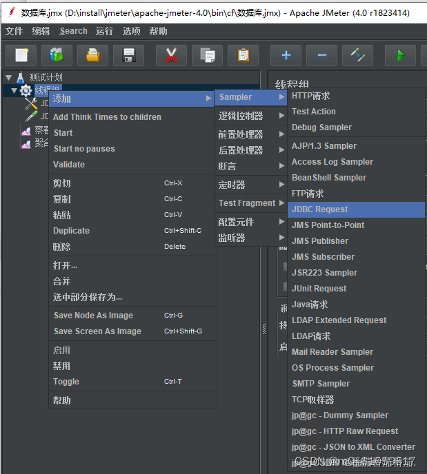The image size is (427, 474).
Task: Select Java请求 sampler
Action: click(x=356, y=305)
